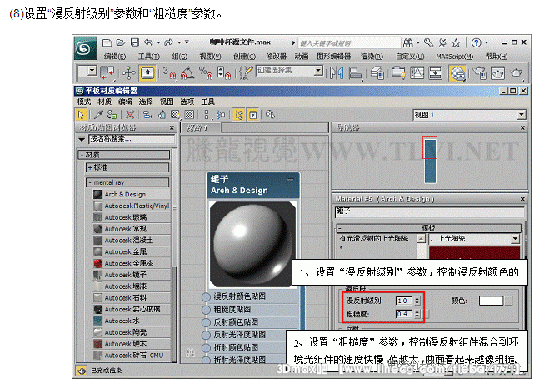Click the 罐子 material name field
The height and width of the screenshot is (383, 544).
tap(430, 211)
